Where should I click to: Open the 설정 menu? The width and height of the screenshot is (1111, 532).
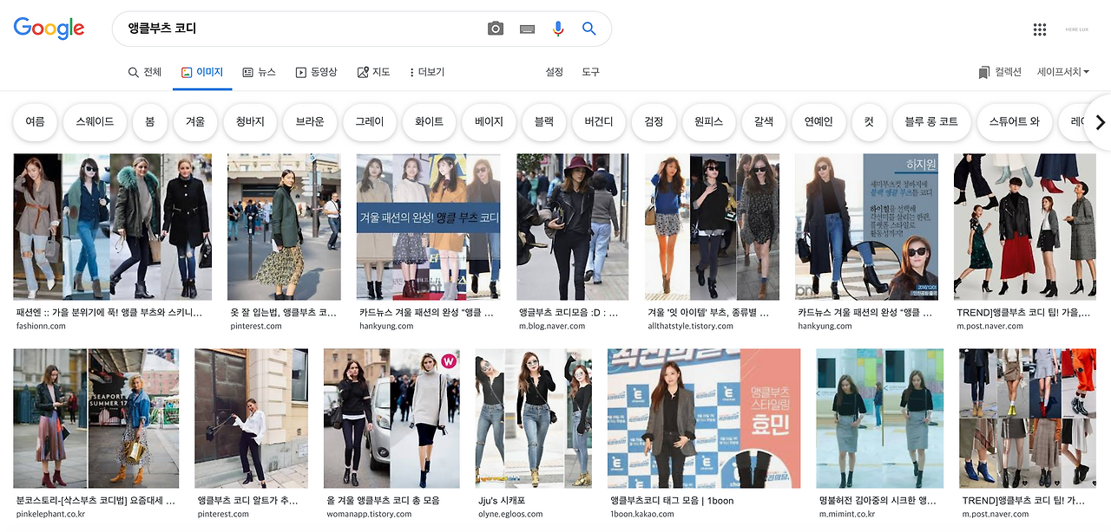click(x=554, y=72)
